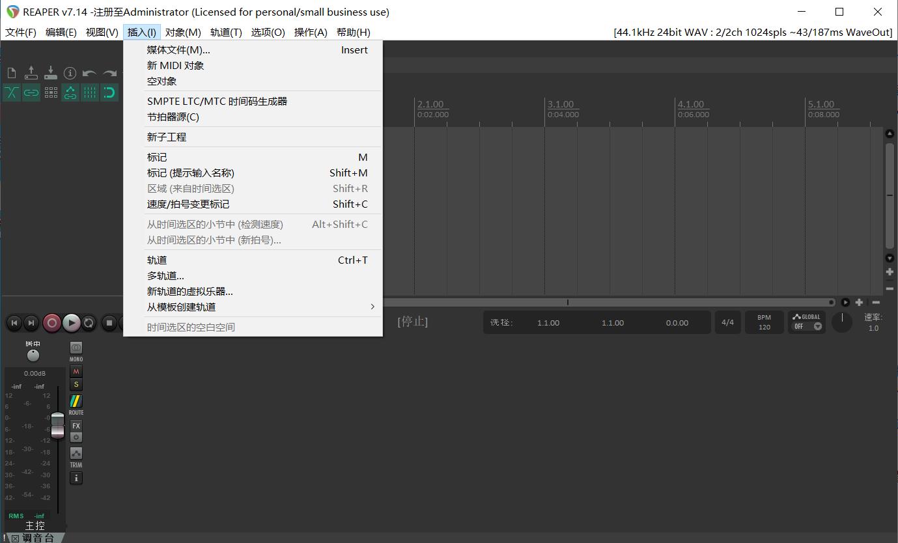Toggle ripple editing grid icon
Image resolution: width=898 pixels, height=543 pixels.
tap(51, 92)
